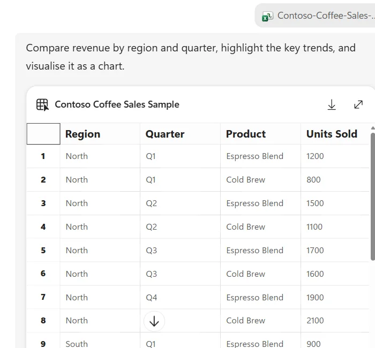The image size is (375, 348).
Task: Select row number 2 header
Action: pos(43,180)
